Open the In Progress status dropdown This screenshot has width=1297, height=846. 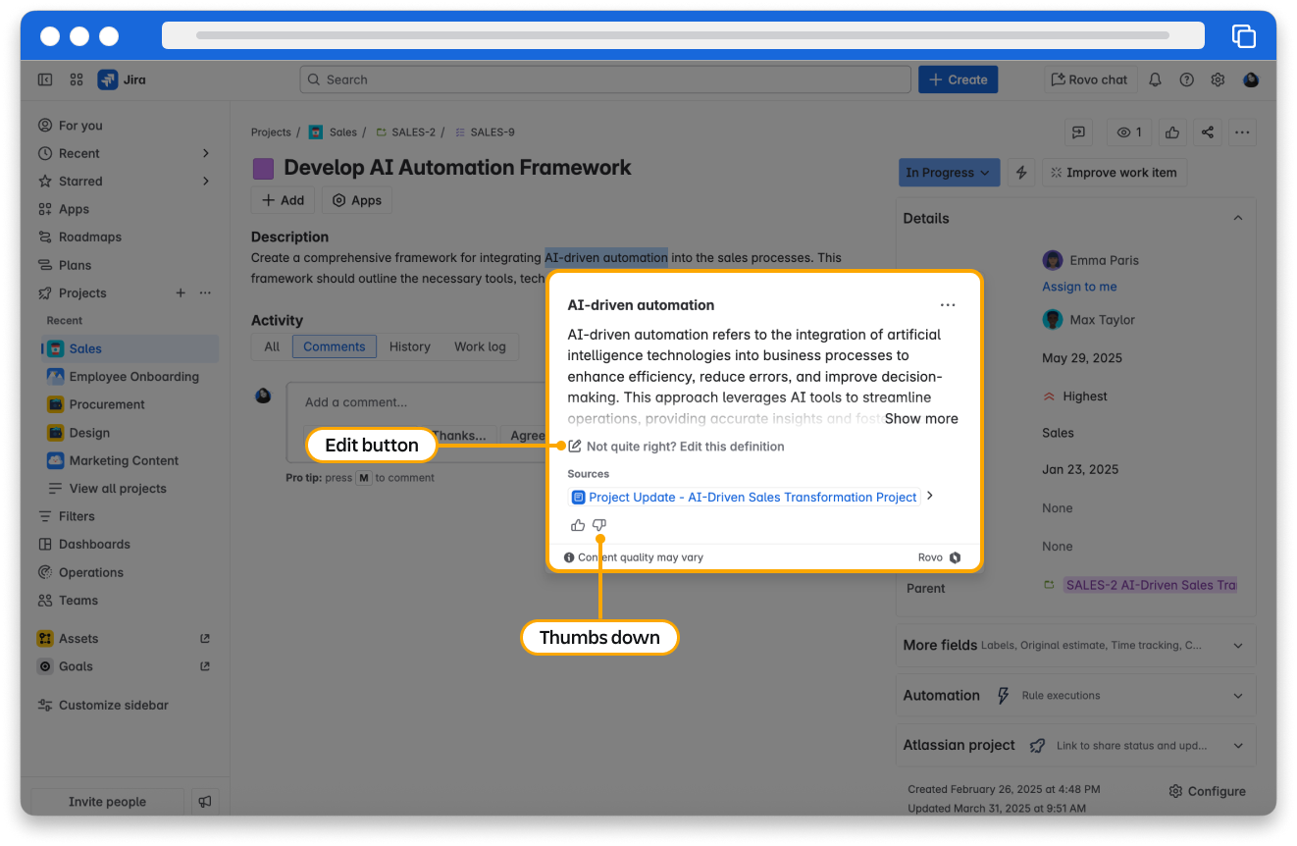click(949, 173)
